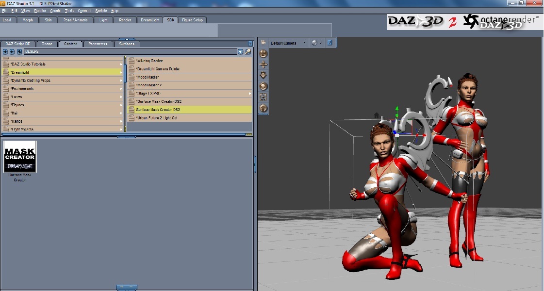Click the blue viewport options icon
The width and height of the screenshot is (544, 291).
(330, 42)
